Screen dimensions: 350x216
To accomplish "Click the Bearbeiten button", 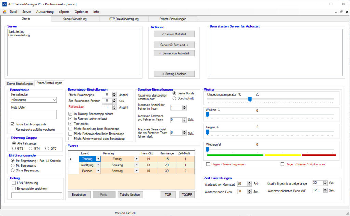I will point(79,195).
